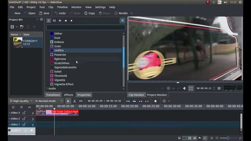Image resolution: width=251 pixels, height=141 pixels.
Task: Toggle show markers flag in status bar
Action: (200, 138)
